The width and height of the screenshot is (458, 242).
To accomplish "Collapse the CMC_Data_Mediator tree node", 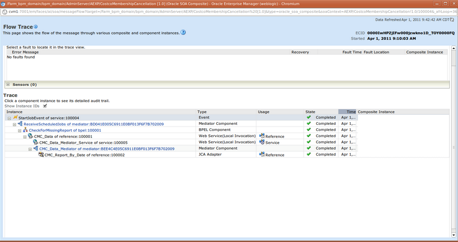I will pos(30,149).
